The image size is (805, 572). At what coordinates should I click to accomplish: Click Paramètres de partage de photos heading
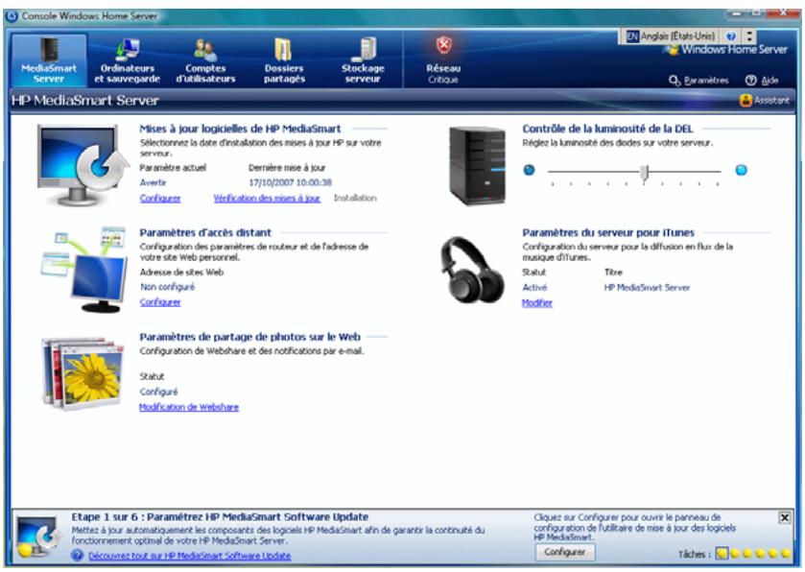pos(250,337)
